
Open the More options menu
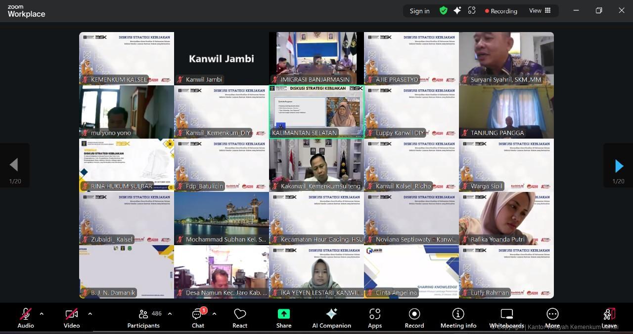point(552,318)
